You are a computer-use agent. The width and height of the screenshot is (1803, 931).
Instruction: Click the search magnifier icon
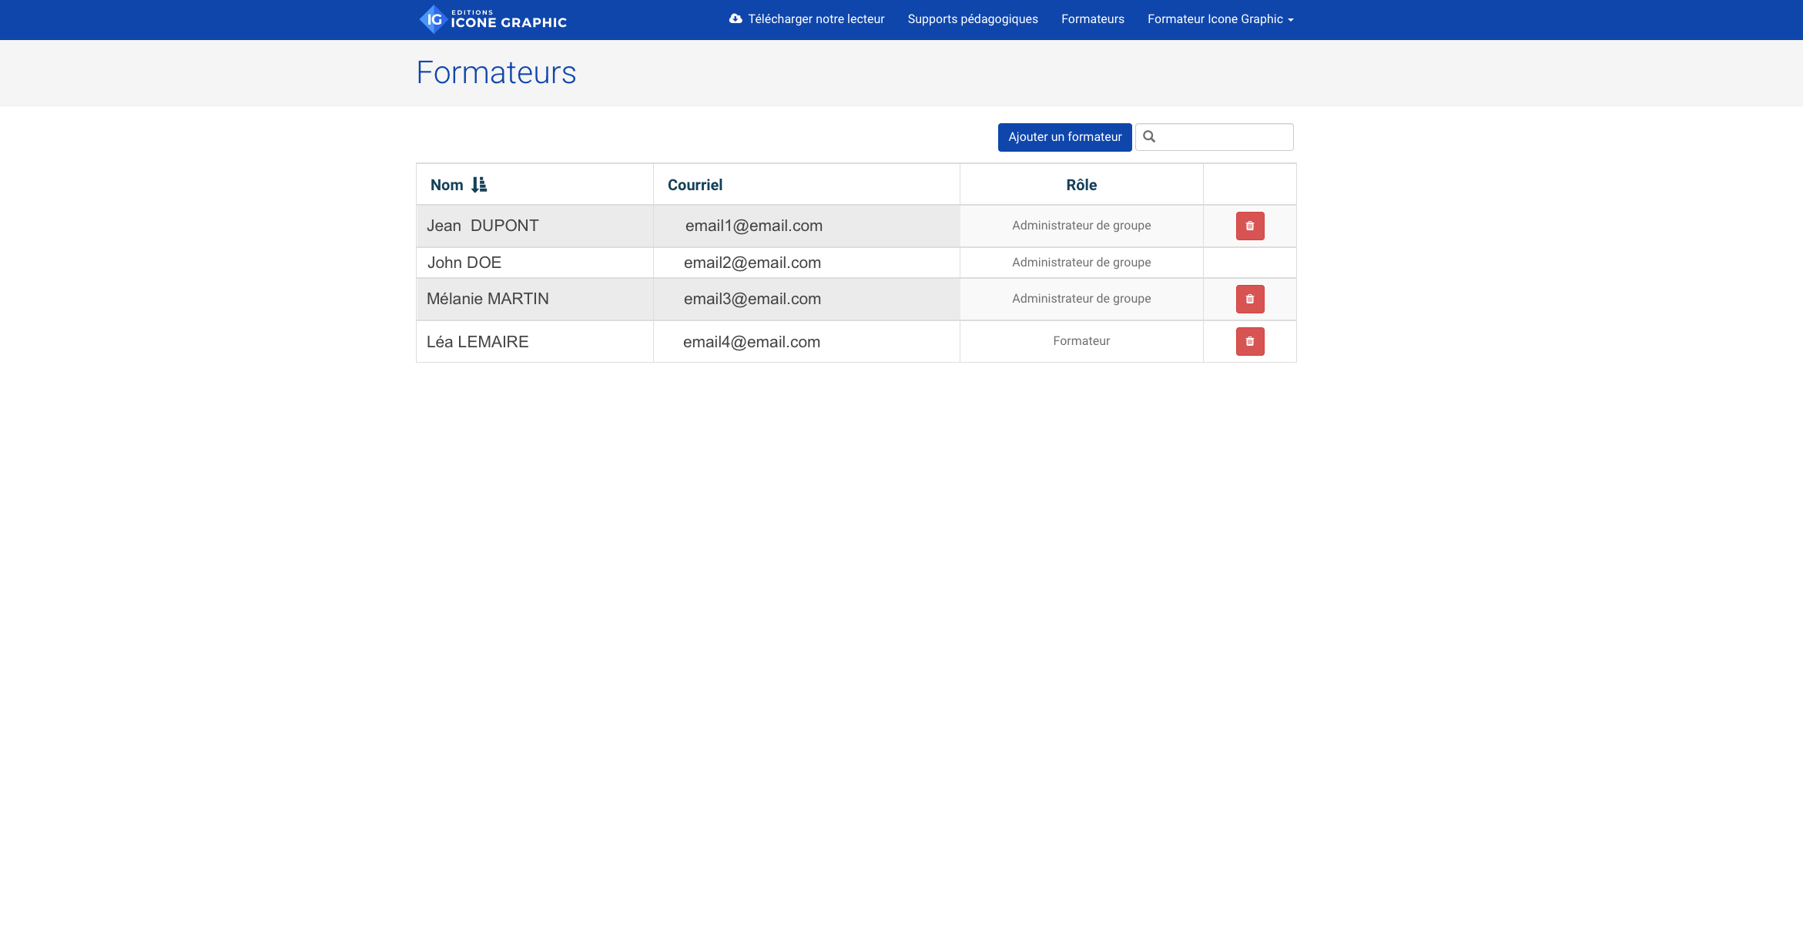1149,137
